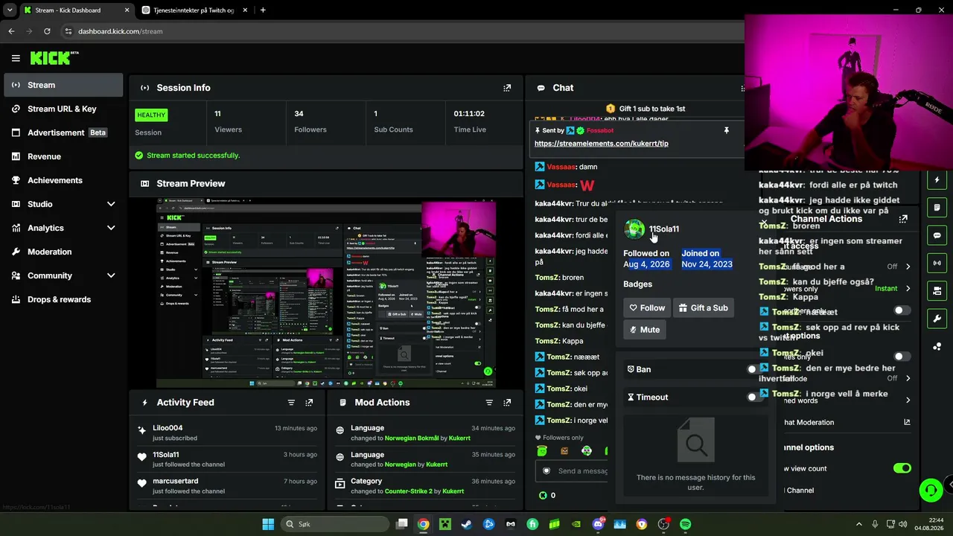The width and height of the screenshot is (953, 536).
Task: Select the "Stream started successfully." message
Action: pyautogui.click(x=194, y=156)
